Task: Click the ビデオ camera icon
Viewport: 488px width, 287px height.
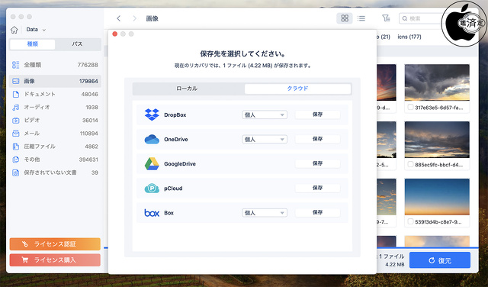Action: click(x=15, y=121)
